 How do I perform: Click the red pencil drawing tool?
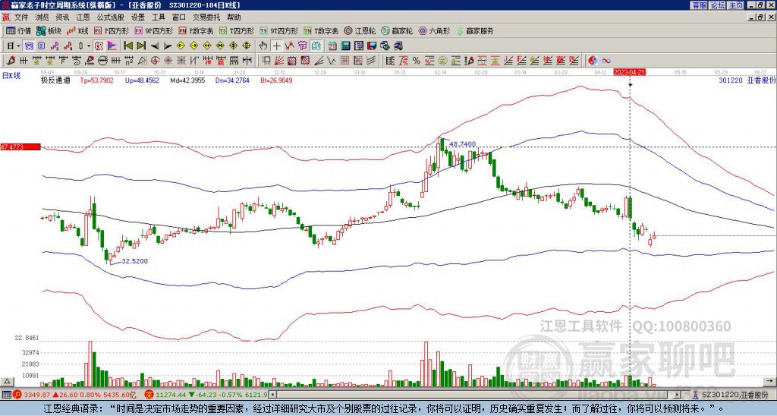10,61
